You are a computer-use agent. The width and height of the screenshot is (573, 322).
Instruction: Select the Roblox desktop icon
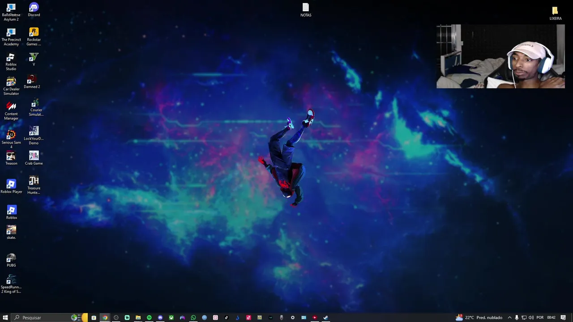coord(12,212)
